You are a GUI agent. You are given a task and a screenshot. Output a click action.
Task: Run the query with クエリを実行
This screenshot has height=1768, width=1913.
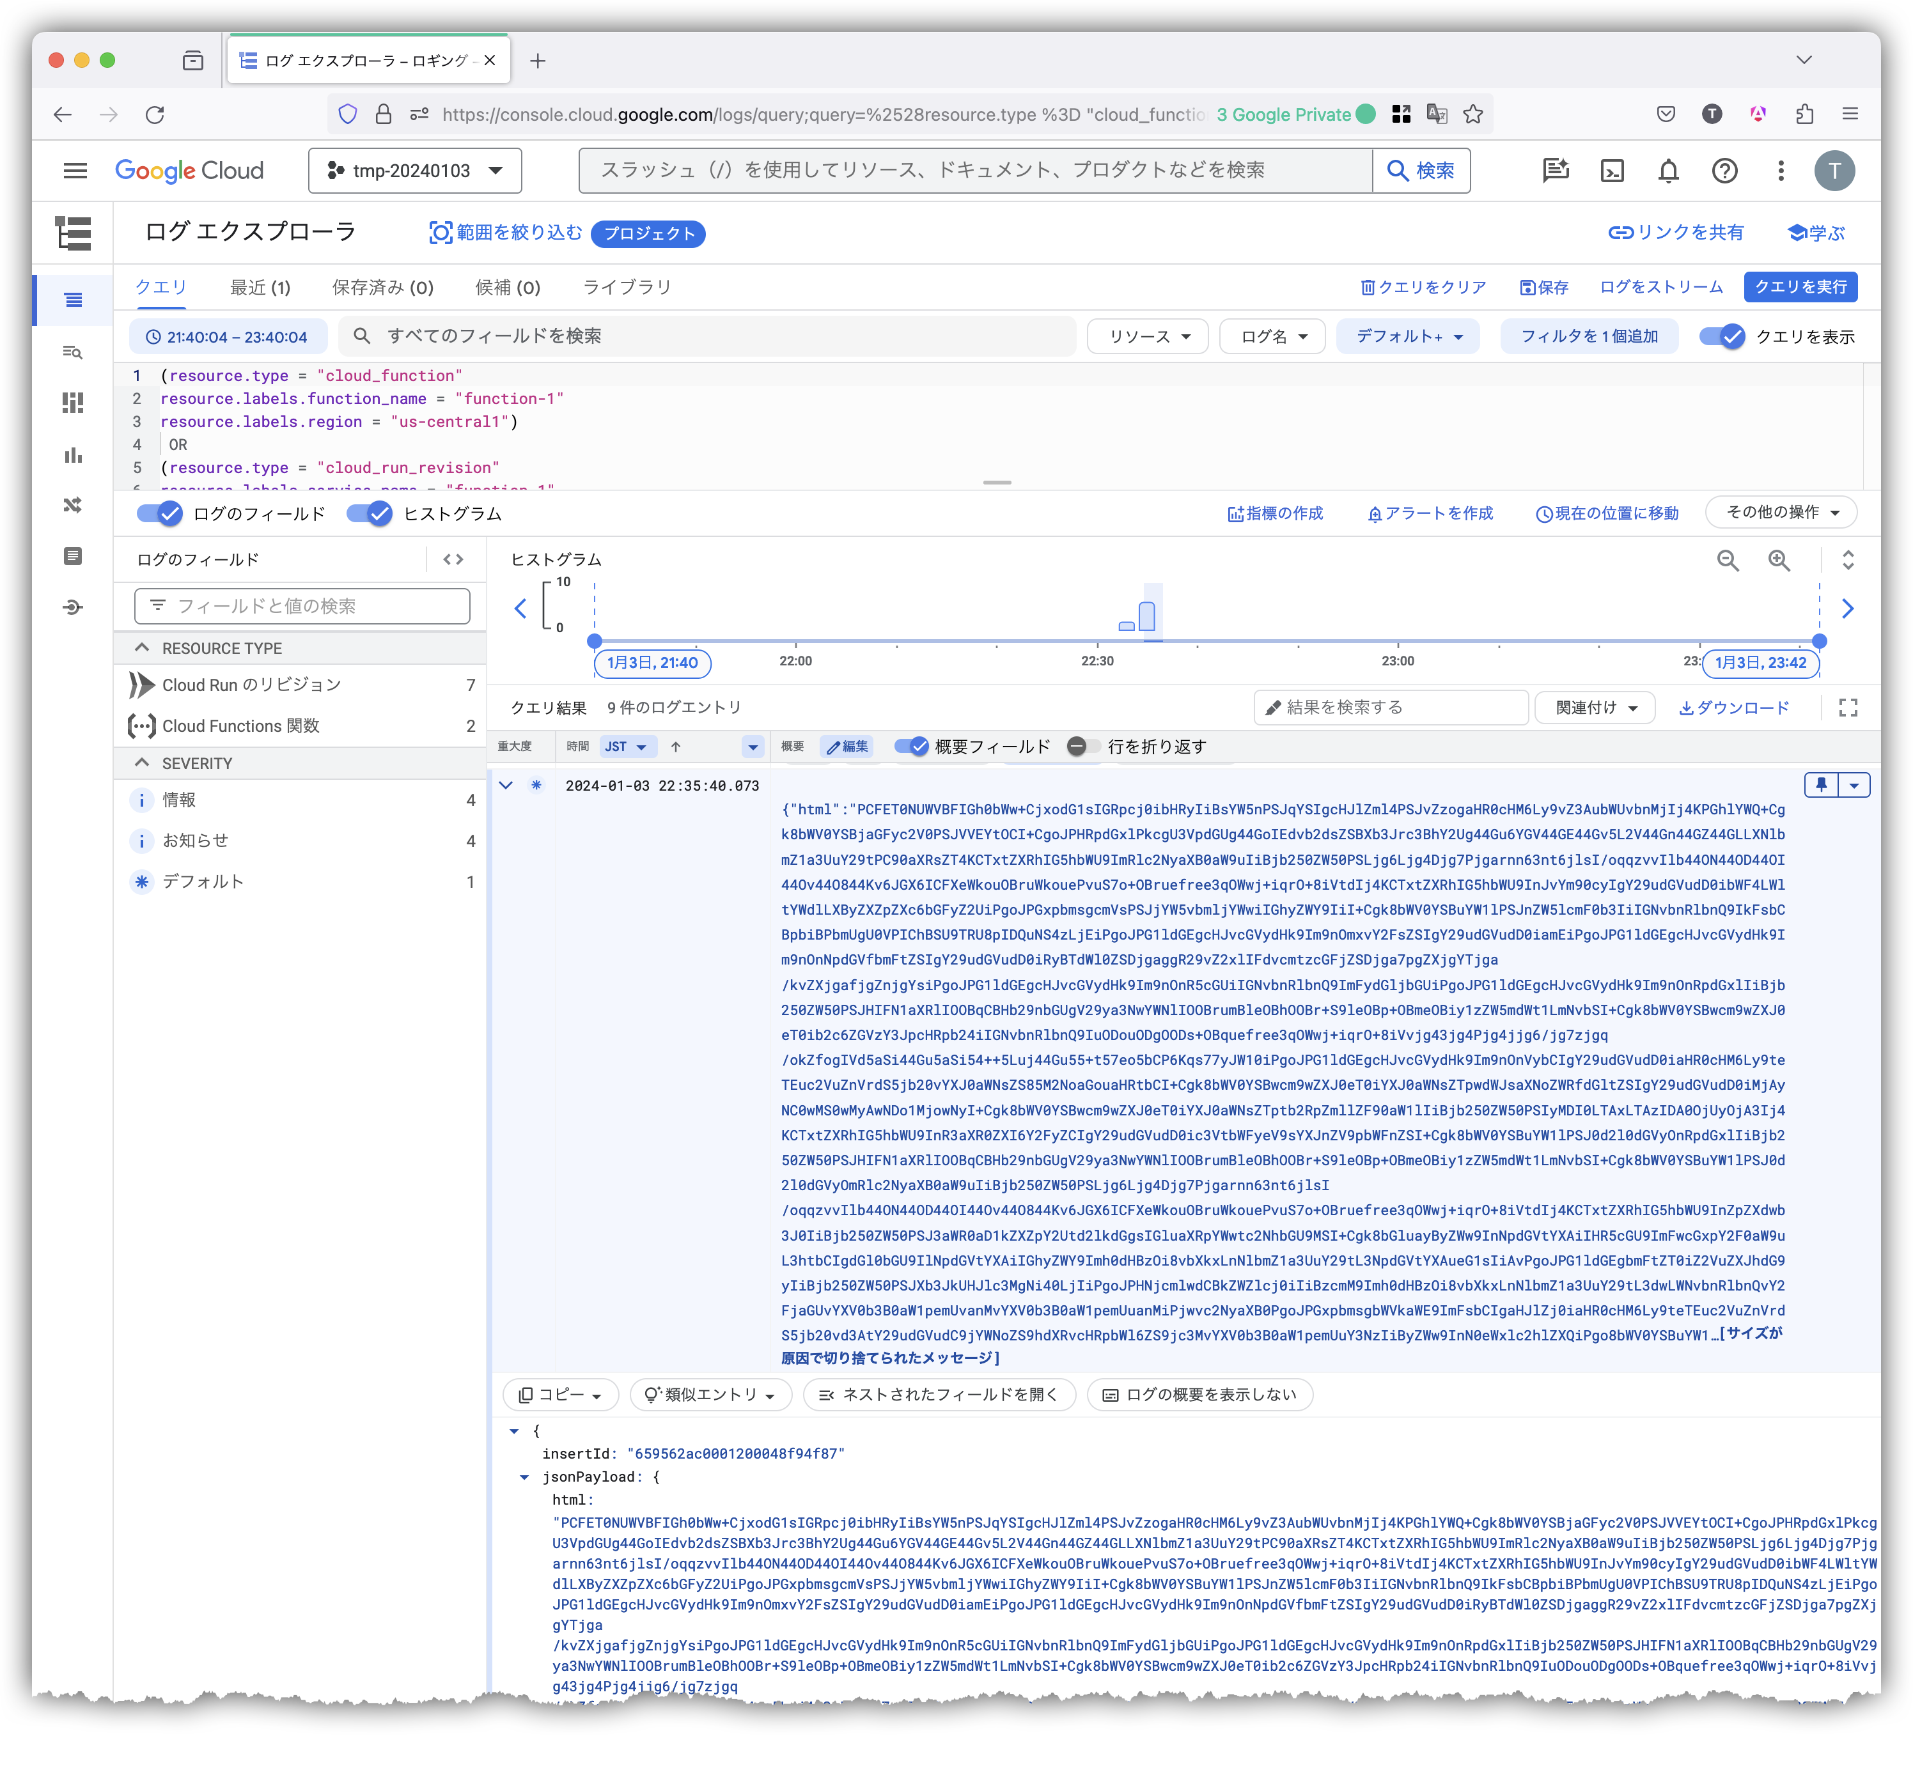tap(1800, 287)
